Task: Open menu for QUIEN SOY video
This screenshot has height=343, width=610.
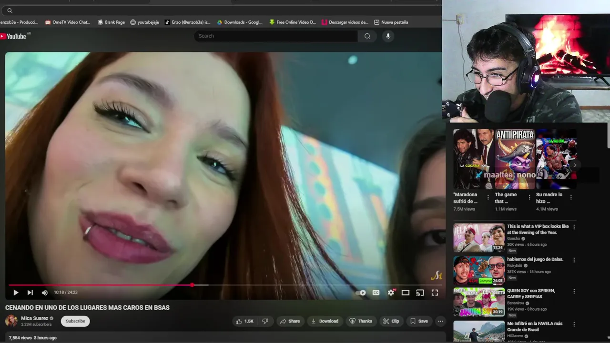Action: pyautogui.click(x=574, y=291)
